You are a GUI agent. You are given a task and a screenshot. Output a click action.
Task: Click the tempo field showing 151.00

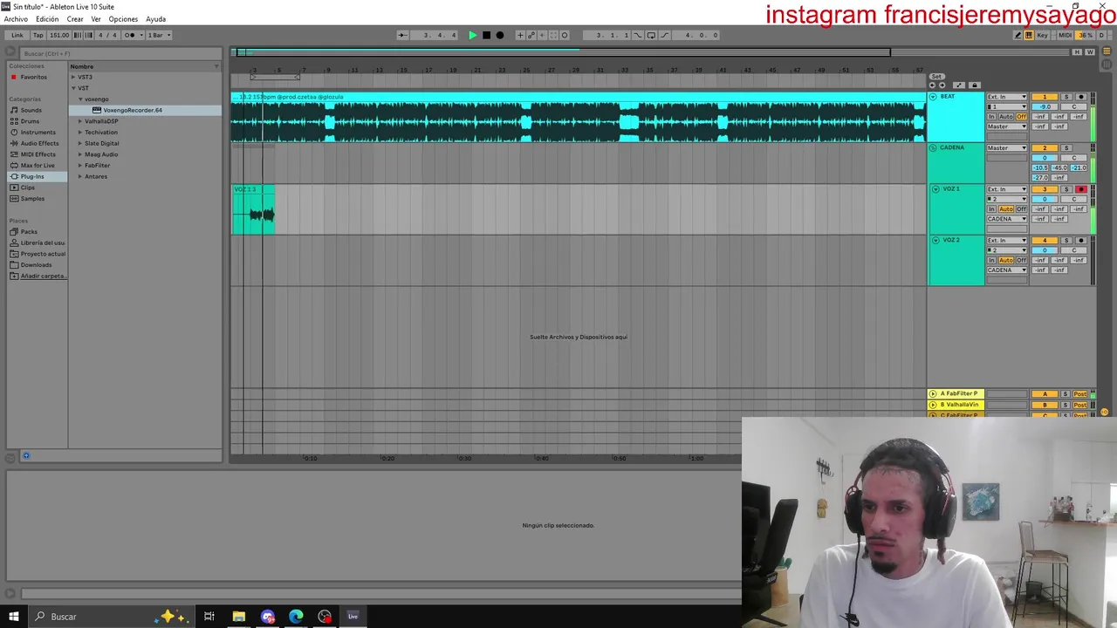point(59,35)
